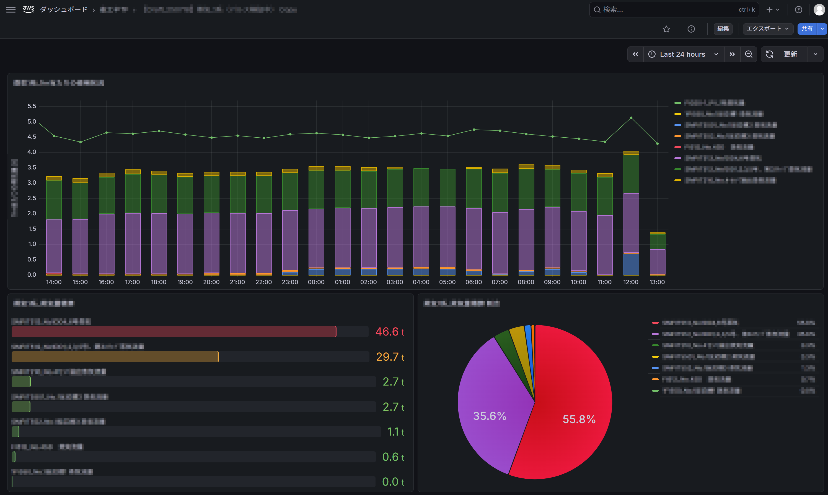
Task: Expand the 共有 button arrow options
Action: click(x=822, y=29)
